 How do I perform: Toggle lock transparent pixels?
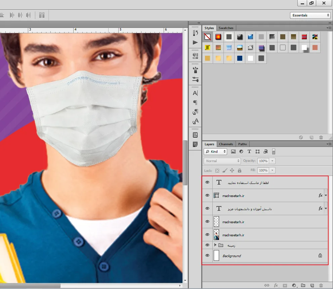(x=217, y=171)
